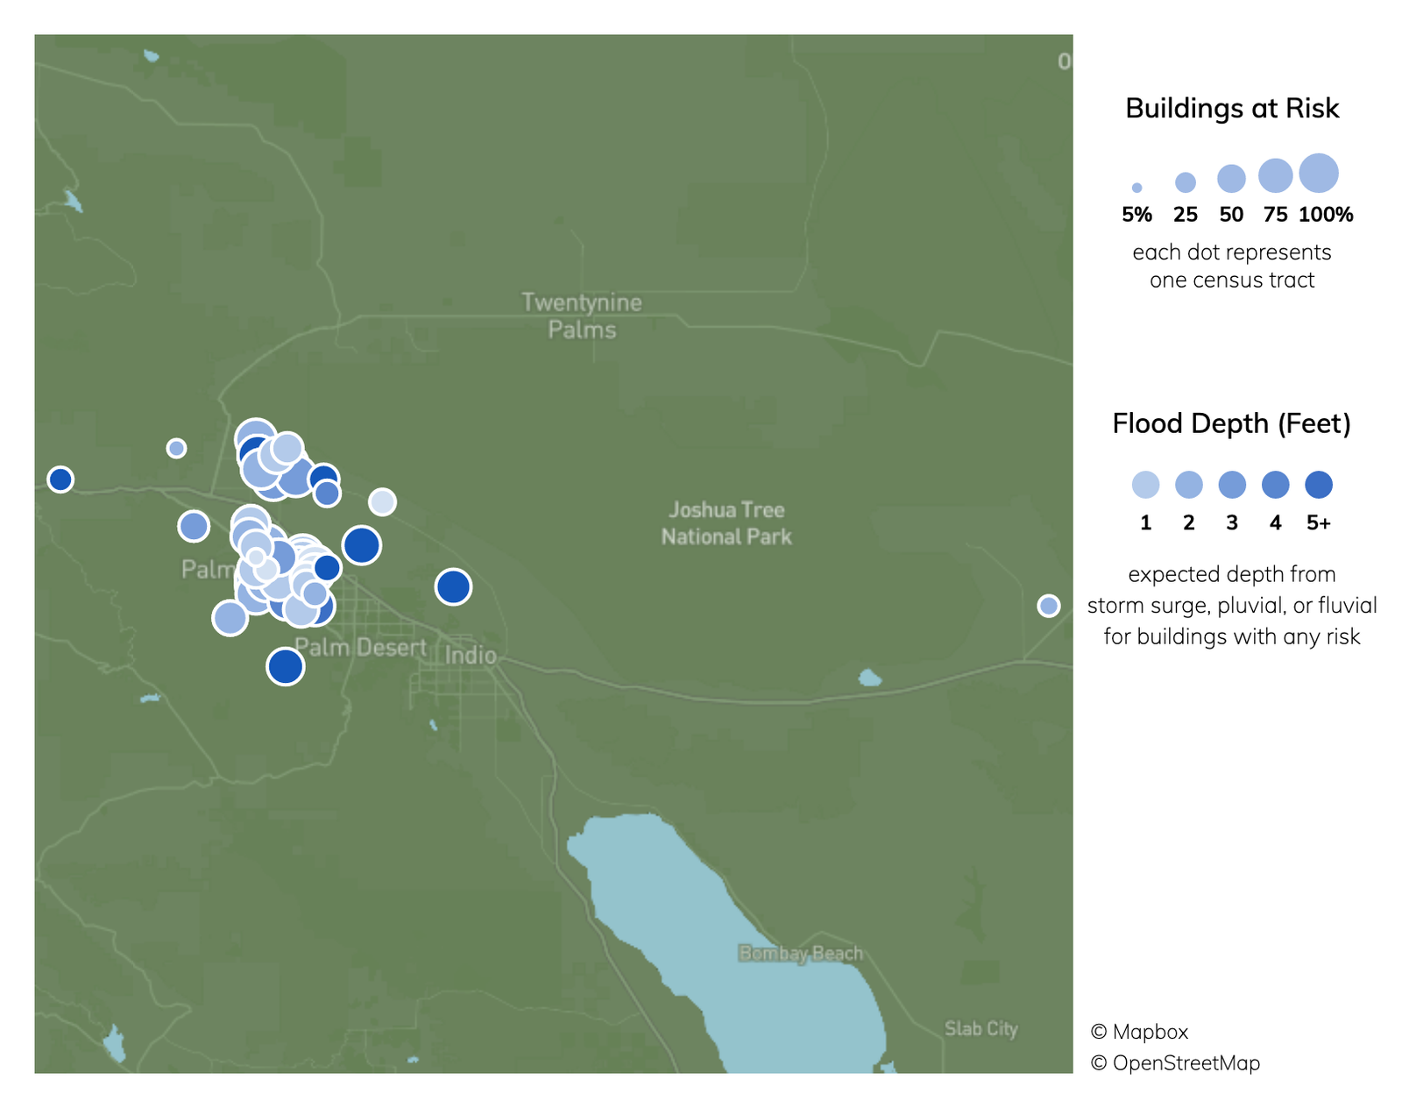Click the 75 percent legend dot

(x=1276, y=175)
